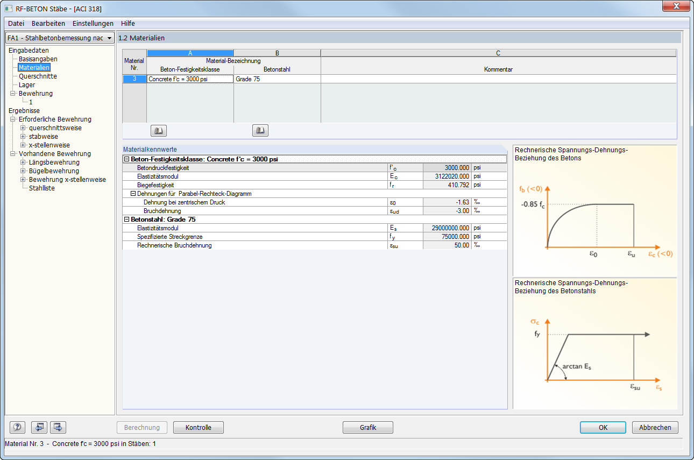Open the Einstellungen menu
This screenshot has height=460, width=694.
[x=93, y=24]
